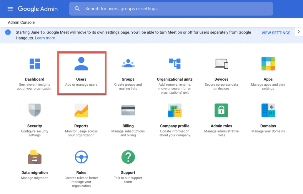Click the search magnifier icon

77,9
